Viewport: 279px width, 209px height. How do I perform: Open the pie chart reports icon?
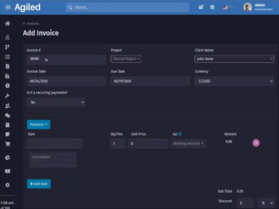(x=7, y=158)
